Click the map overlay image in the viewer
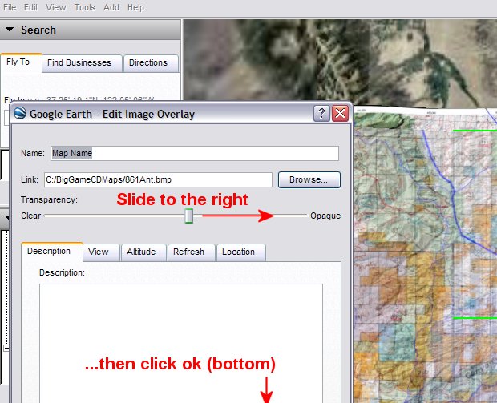 click(425, 255)
